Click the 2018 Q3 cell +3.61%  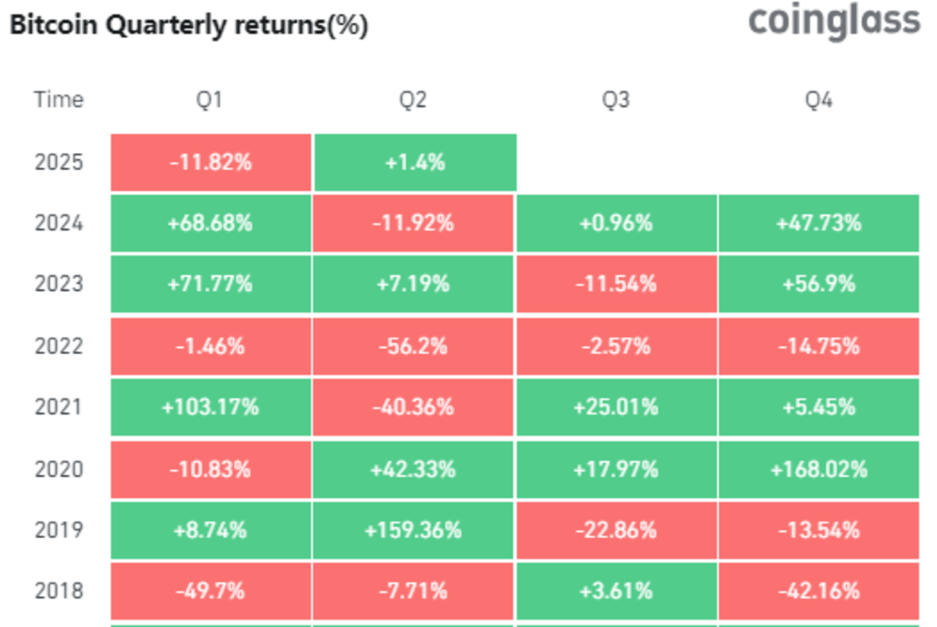click(615, 591)
